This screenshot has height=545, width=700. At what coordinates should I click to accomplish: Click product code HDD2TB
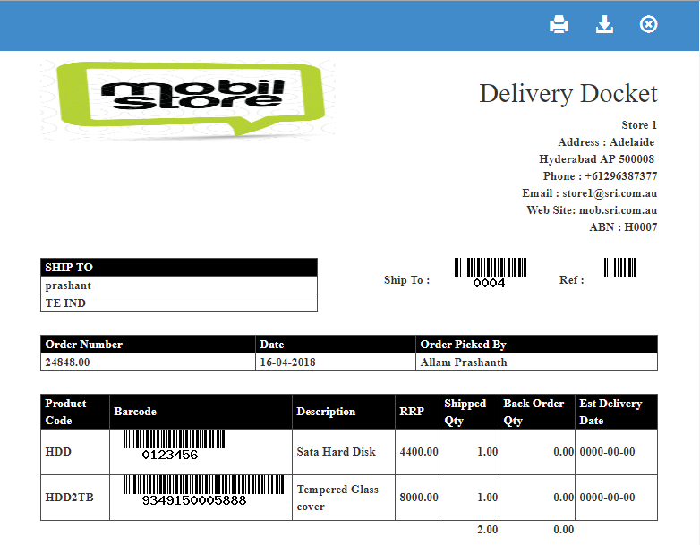click(69, 498)
